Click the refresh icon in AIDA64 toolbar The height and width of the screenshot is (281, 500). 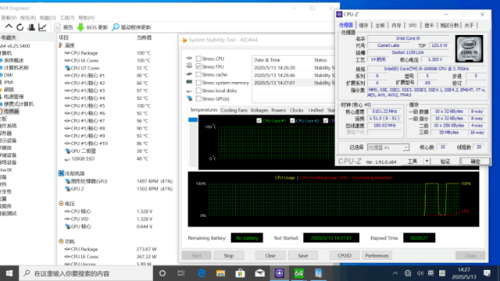pyautogui.click(x=20, y=27)
